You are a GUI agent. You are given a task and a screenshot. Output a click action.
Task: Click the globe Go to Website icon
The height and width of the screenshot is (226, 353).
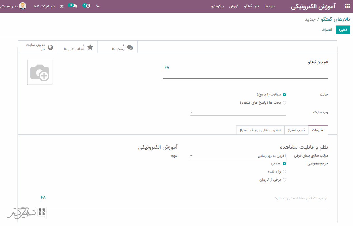[50, 47]
